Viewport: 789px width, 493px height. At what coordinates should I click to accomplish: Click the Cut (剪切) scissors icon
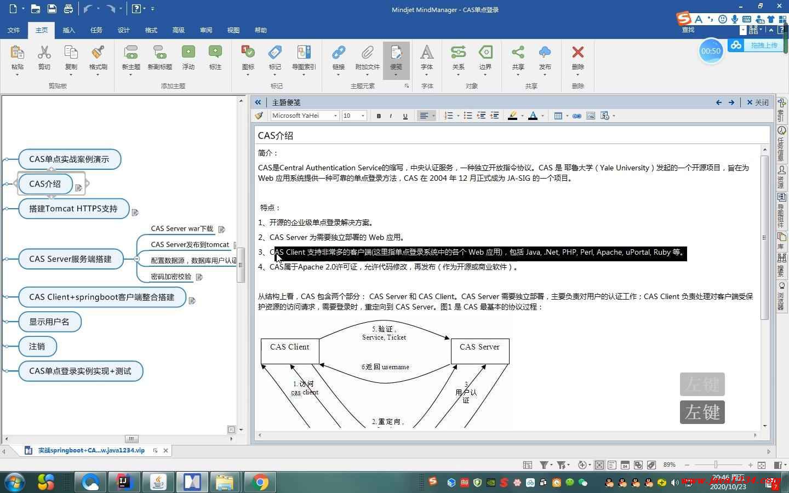click(x=44, y=53)
